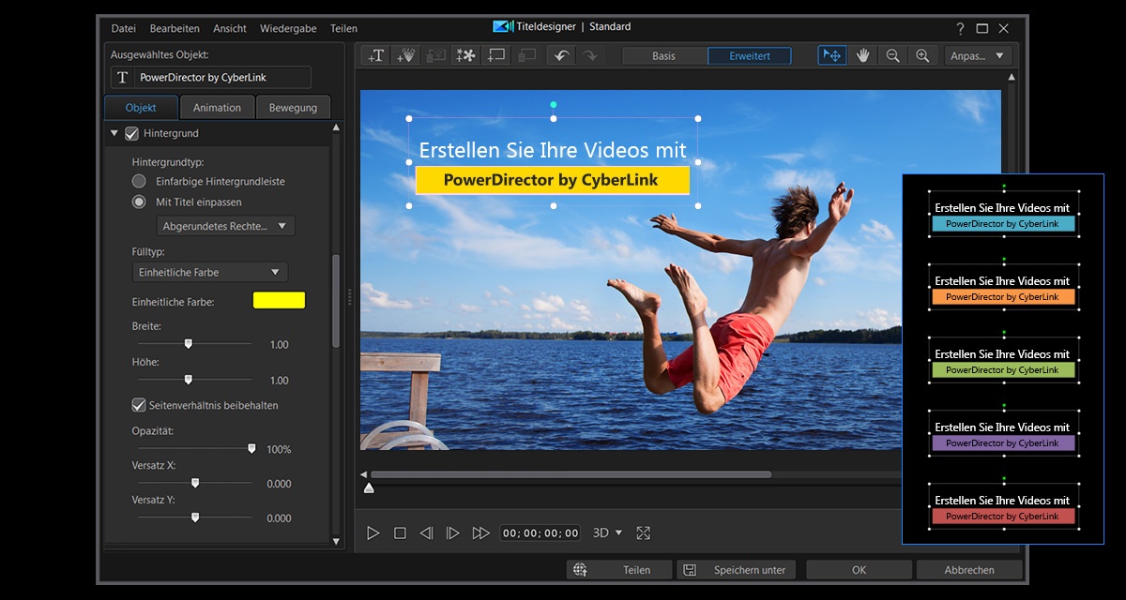The height and width of the screenshot is (600, 1126).
Task: Click the timecode 00;00;00;00 field
Action: (540, 532)
